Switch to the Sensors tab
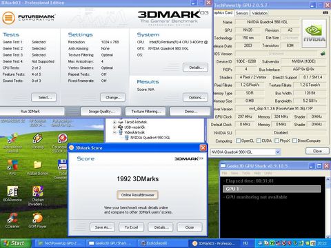331x248 pixels. tap(242, 13)
